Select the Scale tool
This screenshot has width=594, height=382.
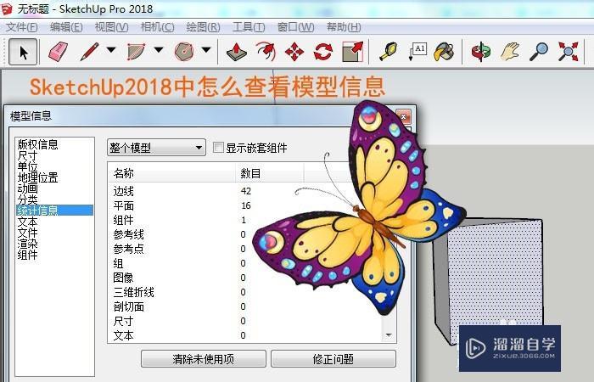pos(353,52)
